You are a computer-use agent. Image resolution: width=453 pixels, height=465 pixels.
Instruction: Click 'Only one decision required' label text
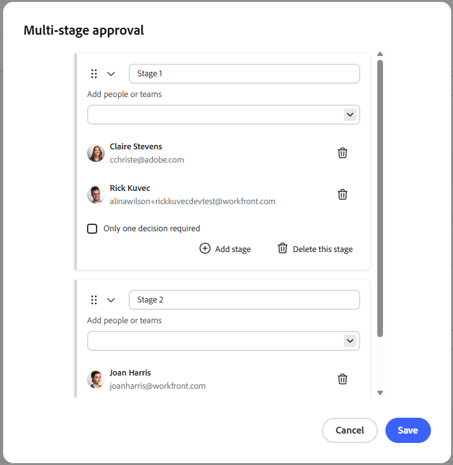coord(151,229)
